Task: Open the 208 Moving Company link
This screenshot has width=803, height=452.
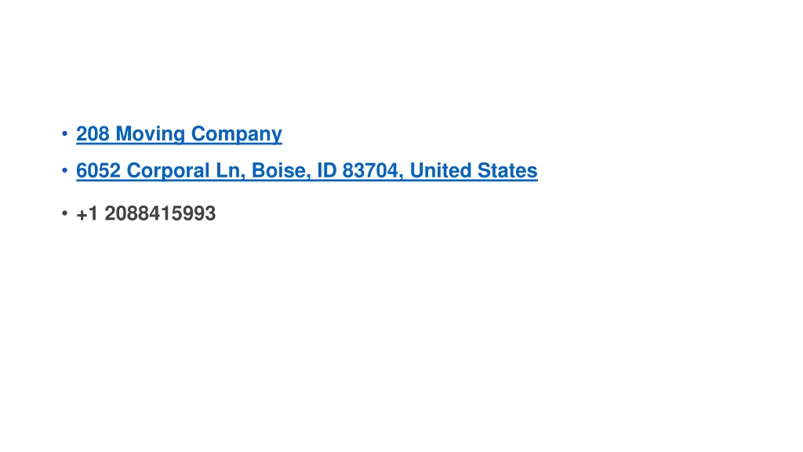Action: pos(179,133)
